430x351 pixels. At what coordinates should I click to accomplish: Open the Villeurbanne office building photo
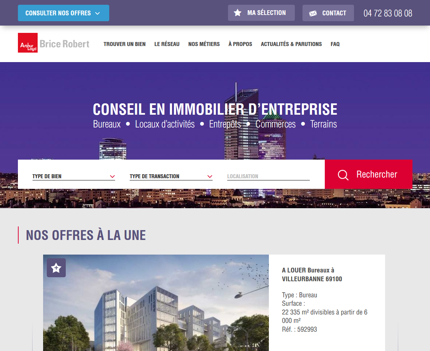coord(156,303)
